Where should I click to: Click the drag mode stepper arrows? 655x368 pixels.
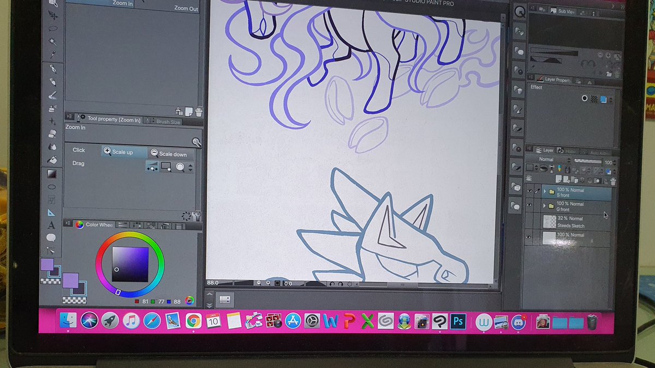coord(190,167)
